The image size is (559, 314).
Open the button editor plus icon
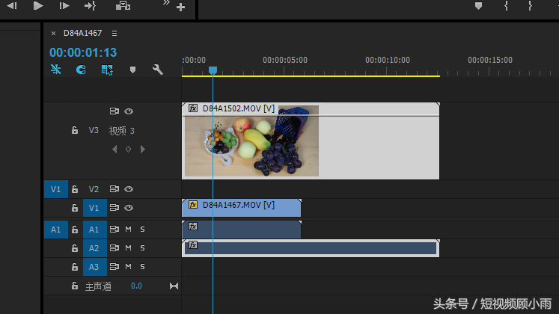(x=180, y=7)
